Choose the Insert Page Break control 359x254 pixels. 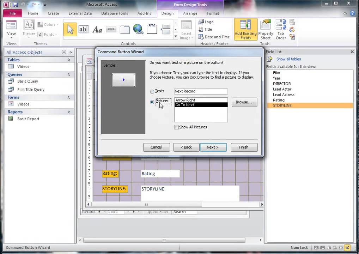(165, 30)
